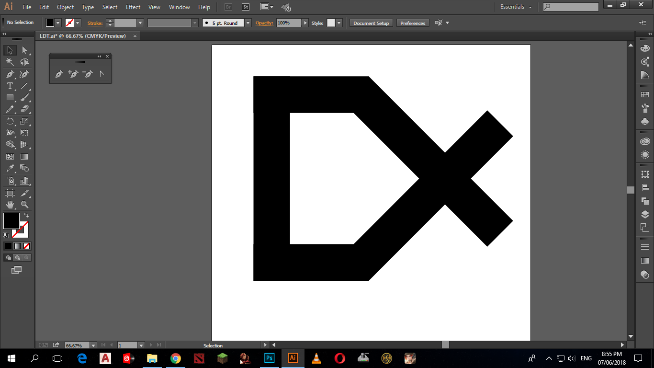Click Anchor Point convert tool in floating panel
The width and height of the screenshot is (654, 368).
point(102,74)
